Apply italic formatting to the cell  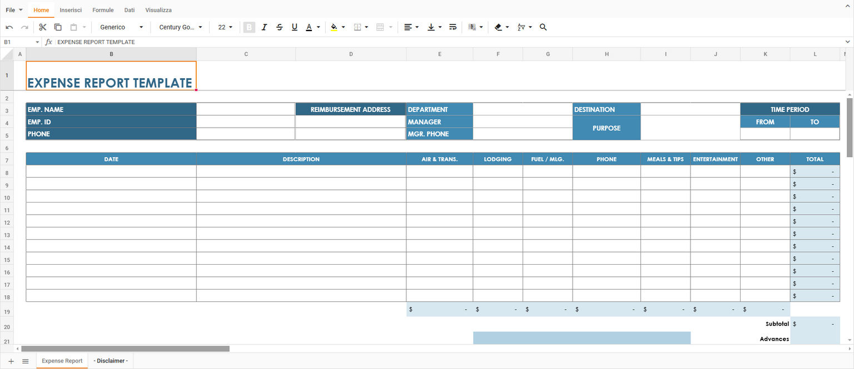pyautogui.click(x=264, y=27)
